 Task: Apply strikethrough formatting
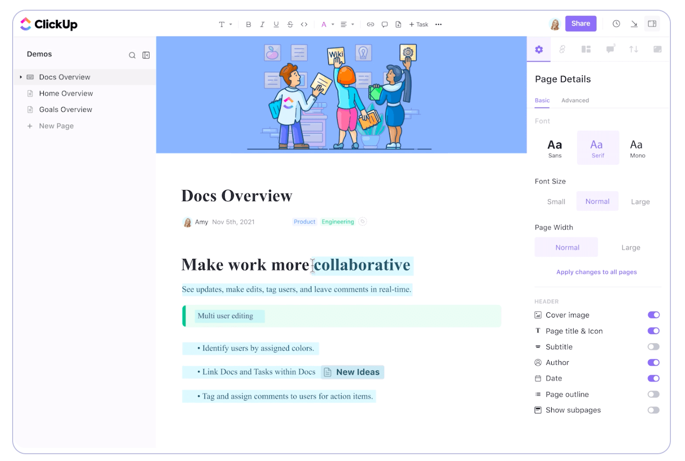(290, 24)
